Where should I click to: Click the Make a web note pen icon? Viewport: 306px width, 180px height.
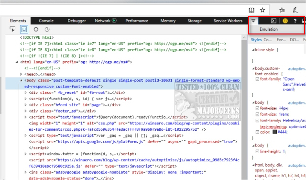point(295,10)
